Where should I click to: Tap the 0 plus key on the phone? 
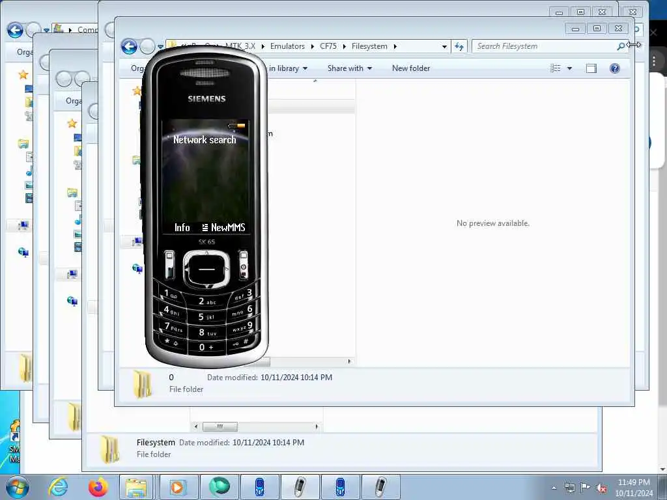tap(206, 348)
